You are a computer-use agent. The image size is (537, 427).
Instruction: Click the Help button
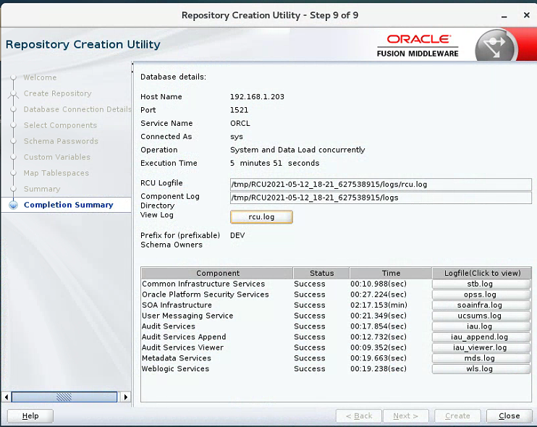pyautogui.click(x=30, y=416)
